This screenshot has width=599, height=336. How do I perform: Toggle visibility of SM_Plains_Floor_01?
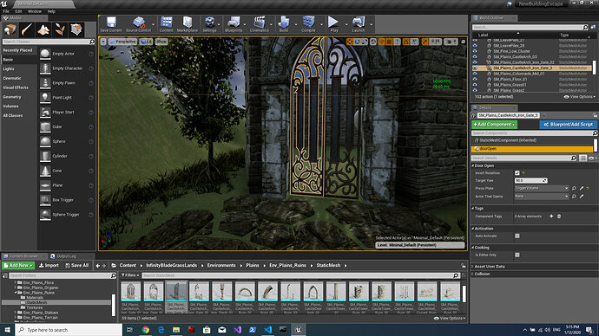point(475,80)
